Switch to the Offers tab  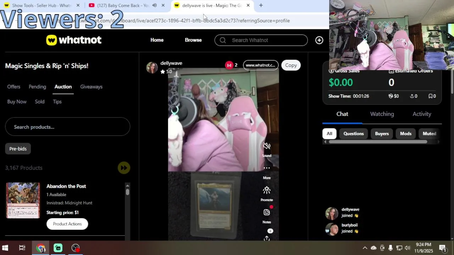pos(14,87)
